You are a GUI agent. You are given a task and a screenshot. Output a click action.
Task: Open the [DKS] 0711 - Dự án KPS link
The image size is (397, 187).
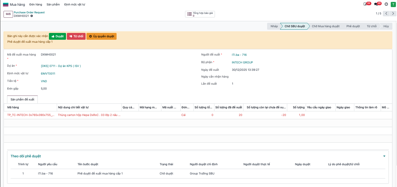(61, 66)
